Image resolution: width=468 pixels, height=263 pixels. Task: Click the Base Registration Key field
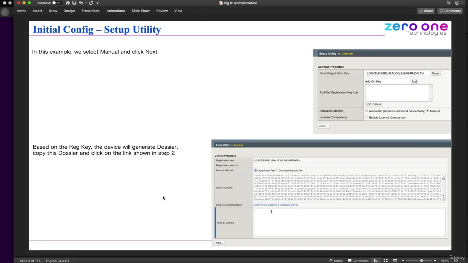tap(397, 73)
